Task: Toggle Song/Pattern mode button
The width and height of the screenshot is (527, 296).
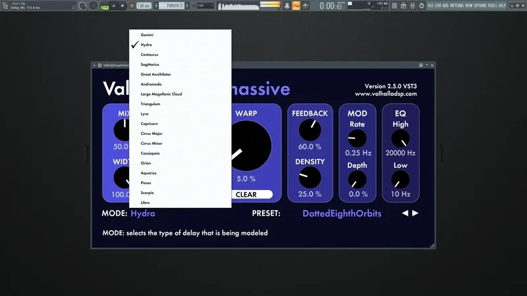Action: (105, 6)
